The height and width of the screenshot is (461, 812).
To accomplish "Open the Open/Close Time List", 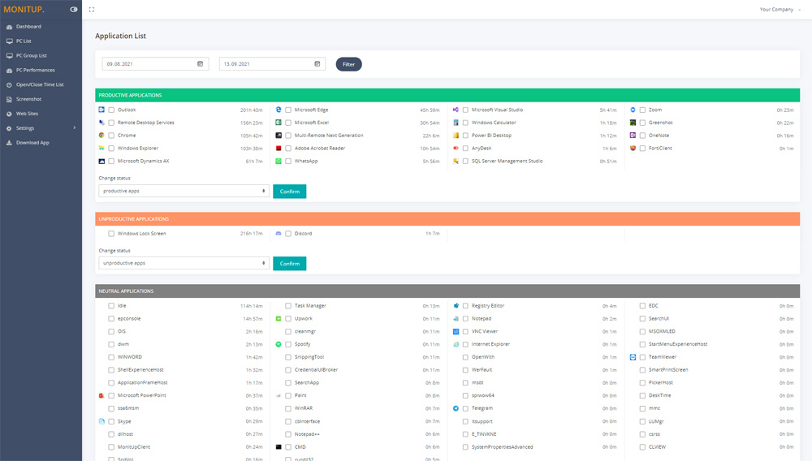I will coord(41,84).
